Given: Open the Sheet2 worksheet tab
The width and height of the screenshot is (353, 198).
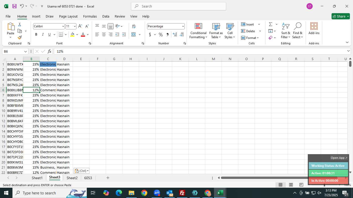Looking at the screenshot, I should [x=72, y=178].
